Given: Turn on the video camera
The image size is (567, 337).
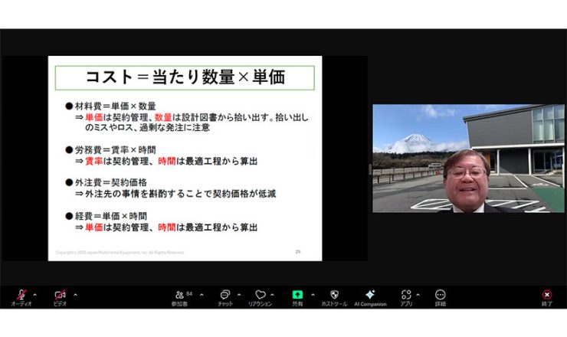Looking at the screenshot, I should point(60,295).
